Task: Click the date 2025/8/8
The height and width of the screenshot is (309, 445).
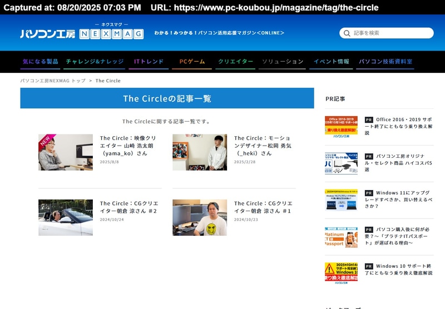Action: [109, 162]
